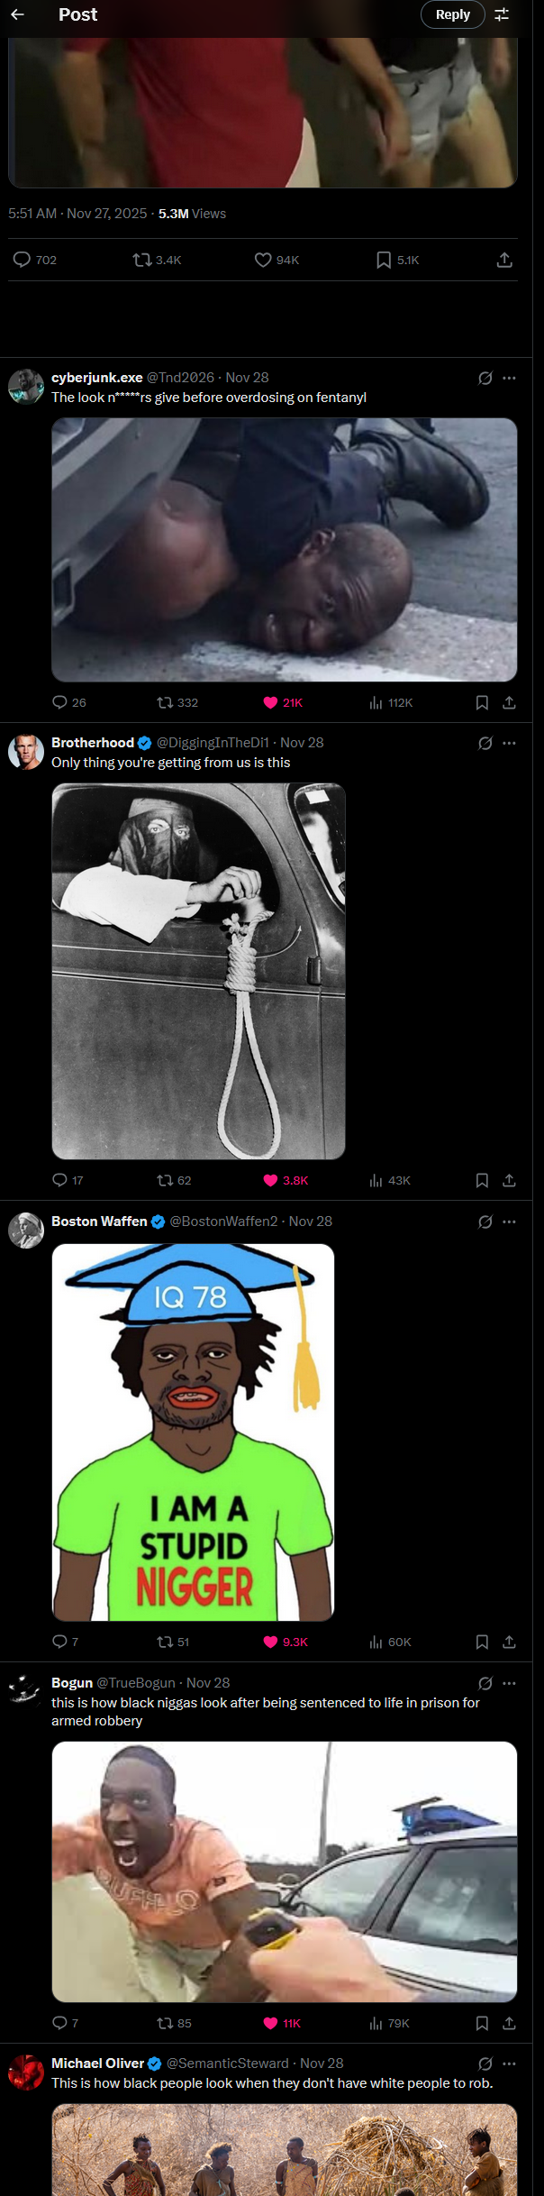The image size is (544, 2196).
Task: Click the Reply button in header
Action: pos(453,14)
